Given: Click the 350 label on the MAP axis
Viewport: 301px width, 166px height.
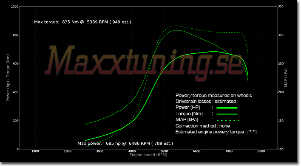Looking at the screenshot, I should [281, 6].
